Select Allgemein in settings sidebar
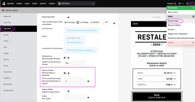The height and width of the screenshot is (102, 195). point(18,16)
